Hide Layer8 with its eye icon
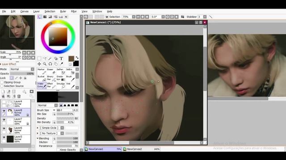 tap(4, 111)
